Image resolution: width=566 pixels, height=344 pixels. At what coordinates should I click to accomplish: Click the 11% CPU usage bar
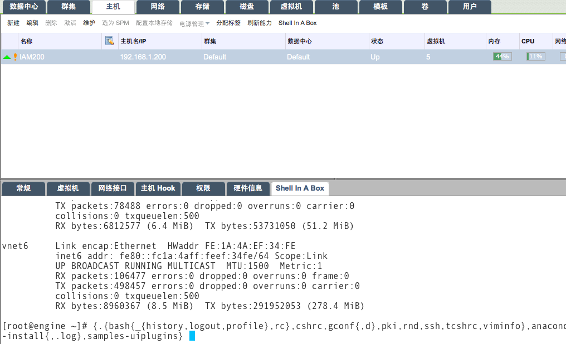(x=536, y=57)
